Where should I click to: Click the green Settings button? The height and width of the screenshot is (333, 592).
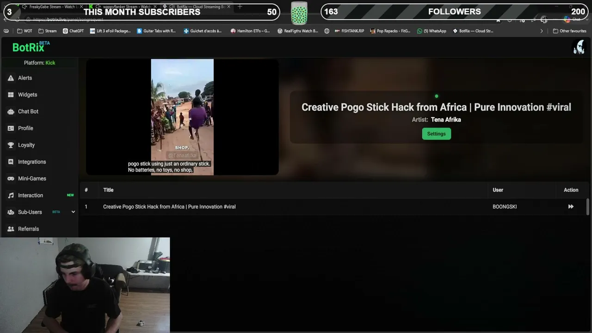point(436,134)
